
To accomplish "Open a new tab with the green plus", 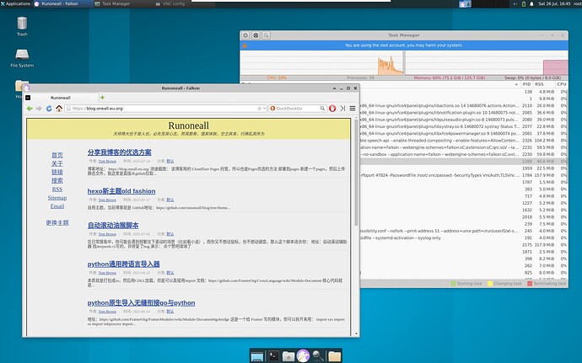I will click(102, 98).
